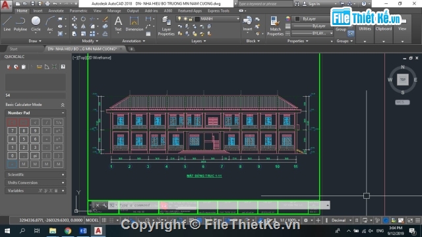Viewport: 422px width, 237px height.
Task: Toggle layer freeze sun icon for MANH
Action: 185,19
